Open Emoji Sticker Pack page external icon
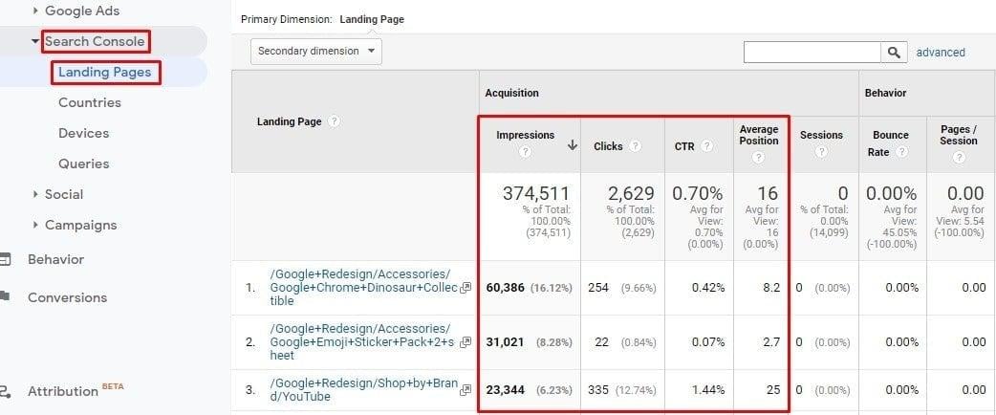996x415 pixels. (466, 342)
